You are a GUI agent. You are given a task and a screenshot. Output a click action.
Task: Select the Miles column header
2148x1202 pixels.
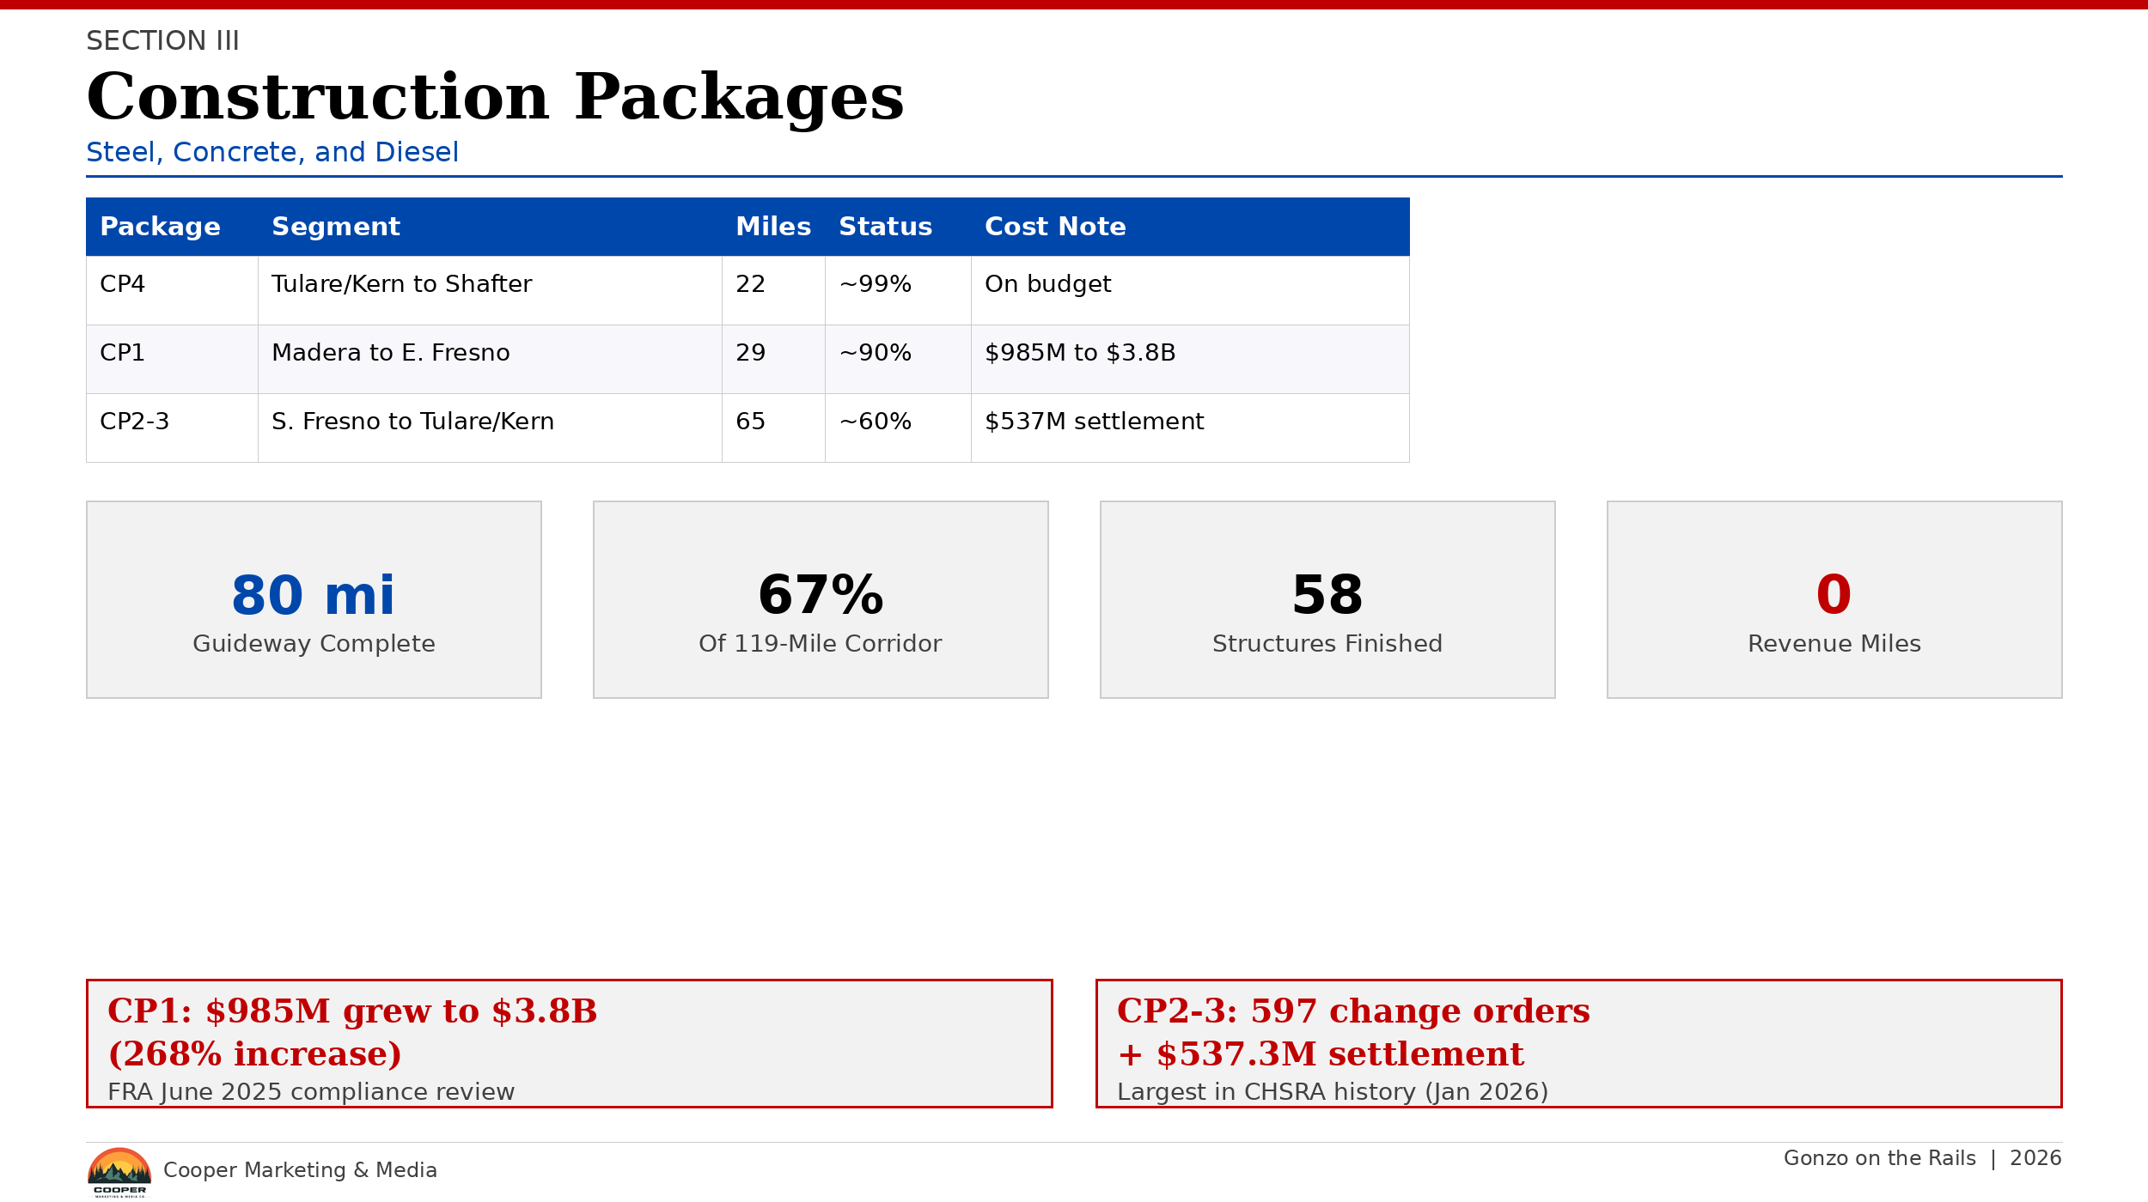[772, 227]
